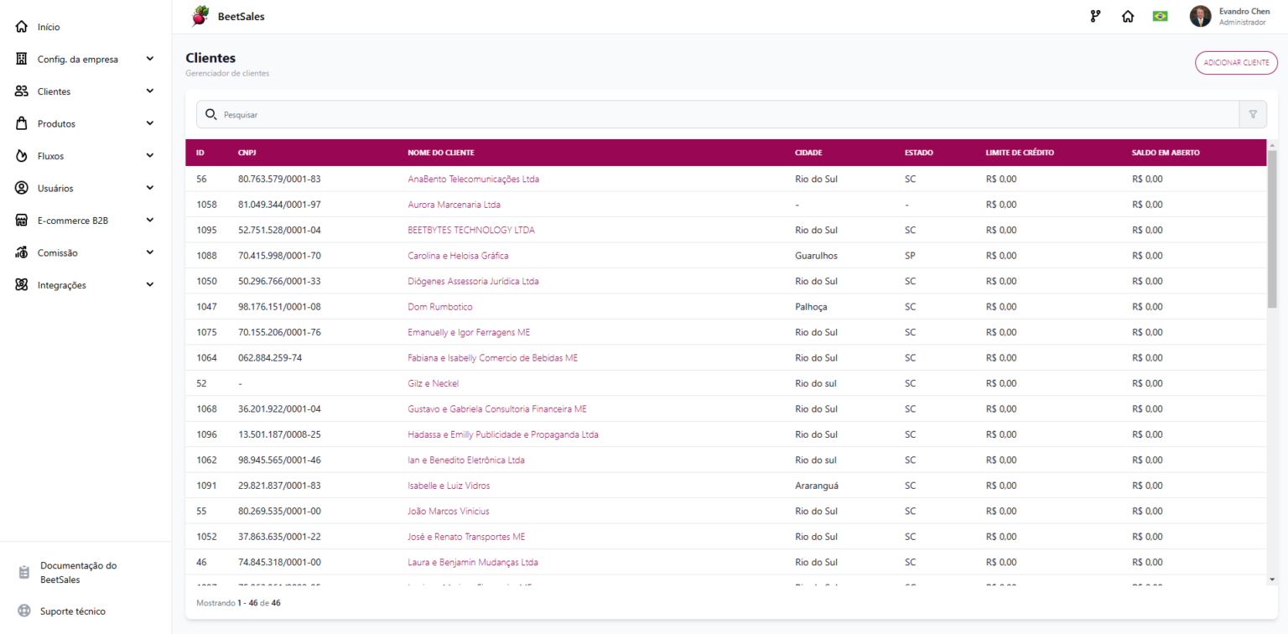
Task: Open Evandro Chen profile avatar
Action: (1201, 16)
